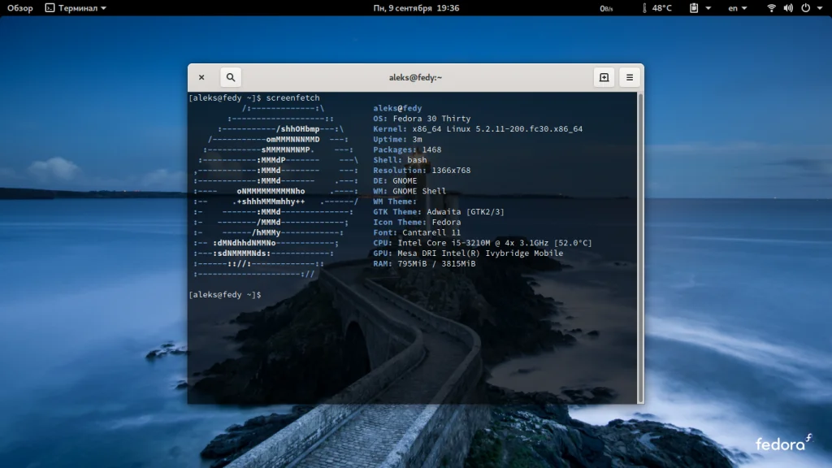Click the terminal vertical scrollbar

639,244
